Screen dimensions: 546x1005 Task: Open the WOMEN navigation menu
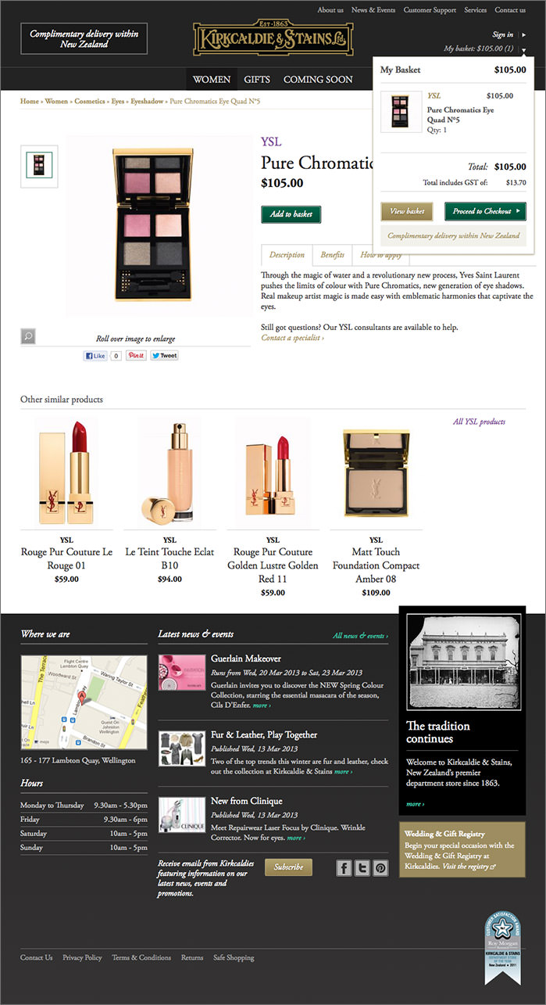tap(212, 79)
